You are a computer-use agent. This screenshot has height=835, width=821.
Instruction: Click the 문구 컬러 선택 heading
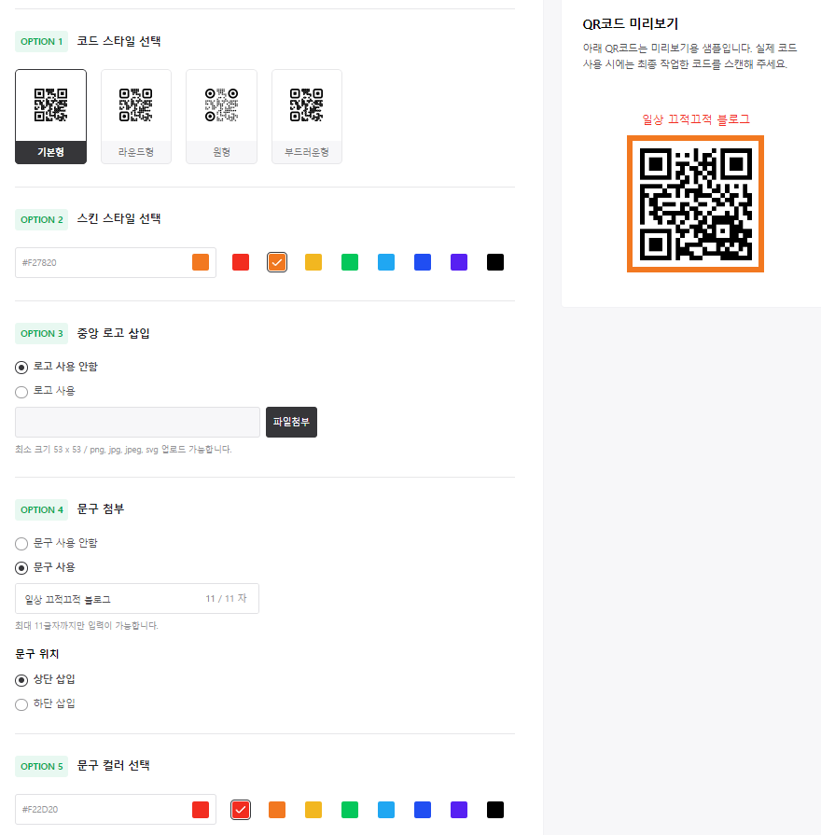point(114,766)
